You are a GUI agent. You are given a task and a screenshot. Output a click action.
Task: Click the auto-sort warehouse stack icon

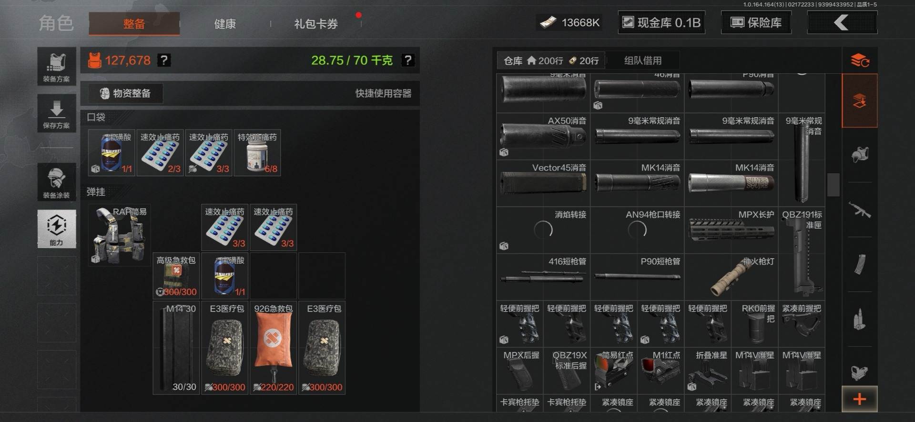860,60
